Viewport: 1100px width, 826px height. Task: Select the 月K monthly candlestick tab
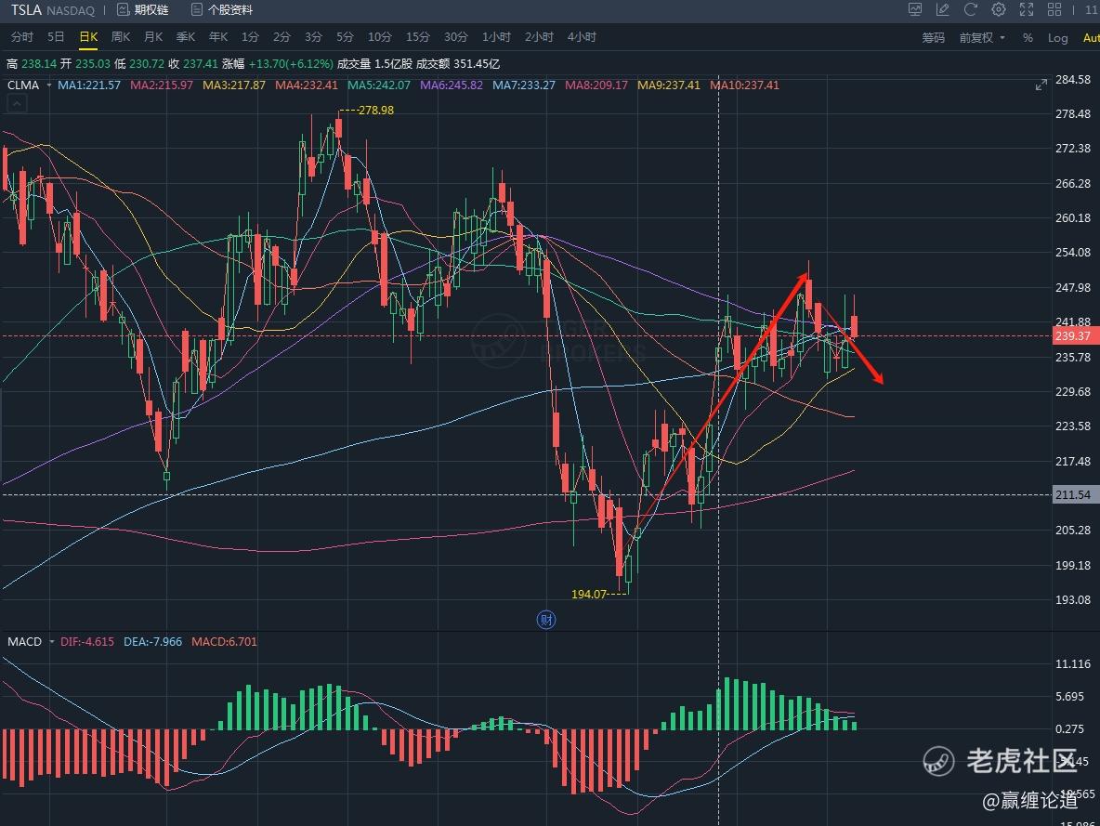153,37
